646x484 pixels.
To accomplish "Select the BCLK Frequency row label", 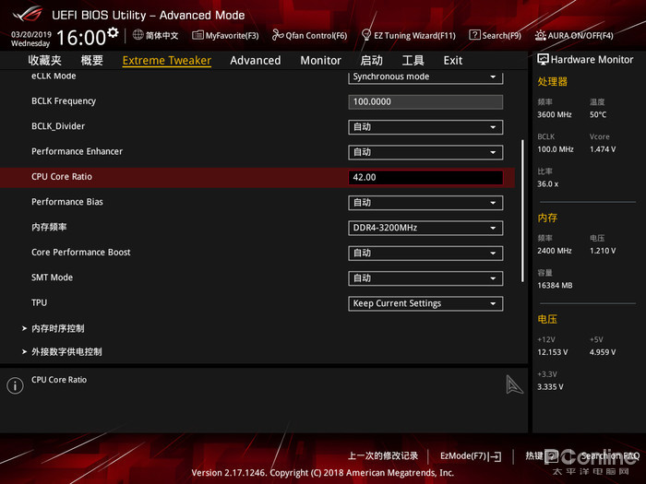I will pos(64,101).
